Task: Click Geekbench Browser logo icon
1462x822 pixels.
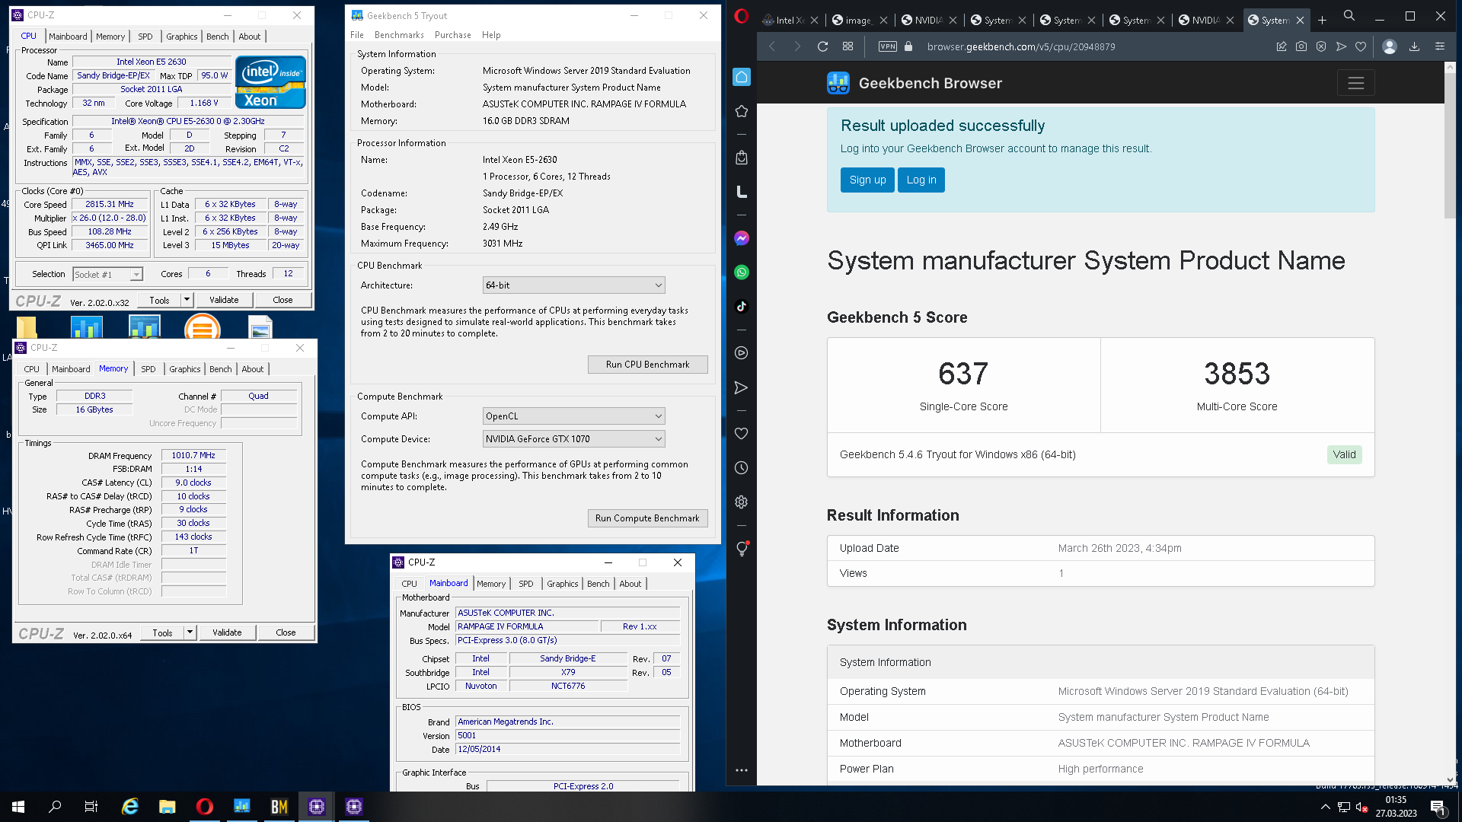Action: pyautogui.click(x=838, y=83)
